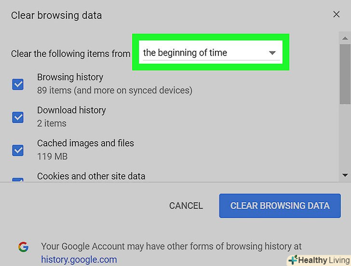This screenshot has height=266, width=351.
Task: Uncheck the Browsing history checkbox
Action: pyautogui.click(x=18, y=84)
